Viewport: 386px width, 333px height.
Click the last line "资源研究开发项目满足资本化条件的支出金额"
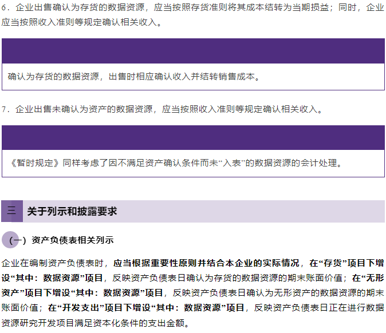pos(94,323)
